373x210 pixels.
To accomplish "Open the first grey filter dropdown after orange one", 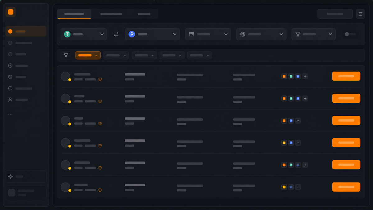I will [116, 55].
